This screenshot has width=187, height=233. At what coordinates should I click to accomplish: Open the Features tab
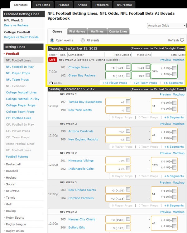64,5
